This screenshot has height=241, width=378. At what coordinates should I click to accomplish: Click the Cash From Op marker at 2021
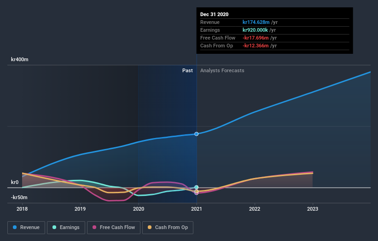click(197, 191)
